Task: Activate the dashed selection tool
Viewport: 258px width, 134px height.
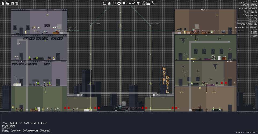Action: pyautogui.click(x=153, y=3)
